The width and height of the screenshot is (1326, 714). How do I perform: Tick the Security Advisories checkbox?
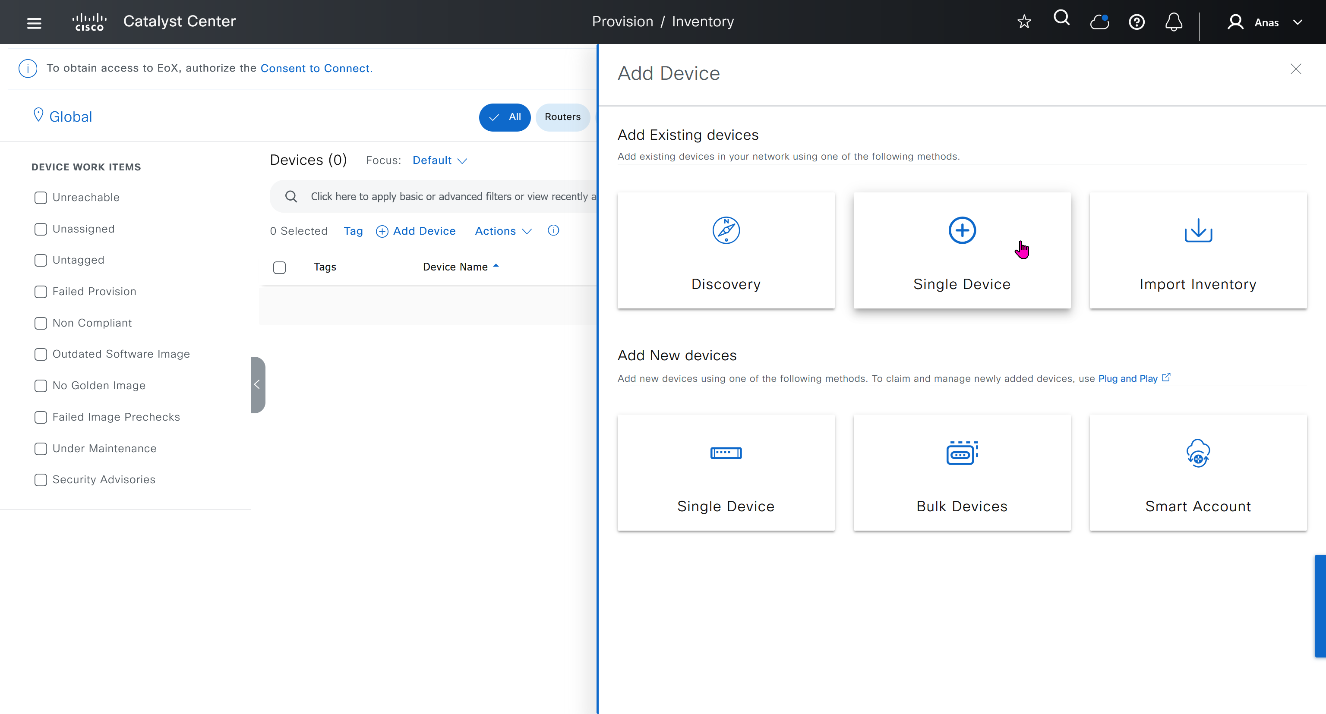click(41, 479)
